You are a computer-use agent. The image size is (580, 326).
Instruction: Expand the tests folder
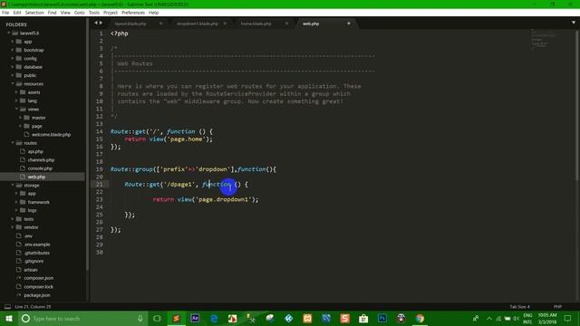tap(13, 219)
